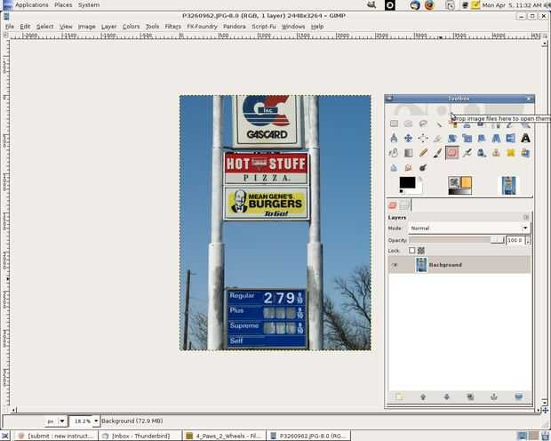Open the layer Mode dropdown
Viewport: 551px width, 441px height.
468,229
